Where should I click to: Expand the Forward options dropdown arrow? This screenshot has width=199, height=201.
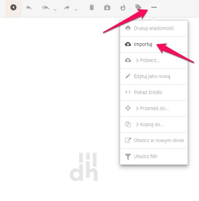tap(76, 10)
